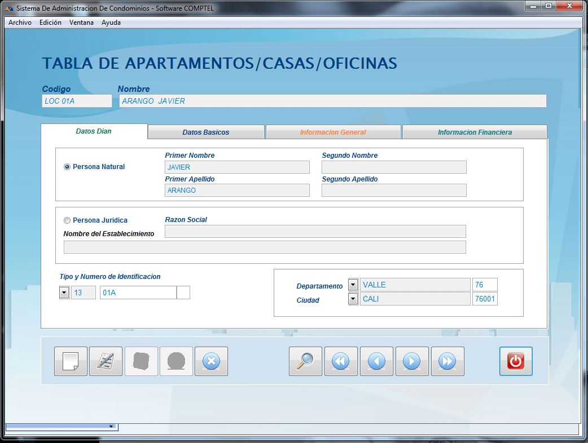Go to next record arrow icon
This screenshot has height=443, width=588.
point(412,361)
